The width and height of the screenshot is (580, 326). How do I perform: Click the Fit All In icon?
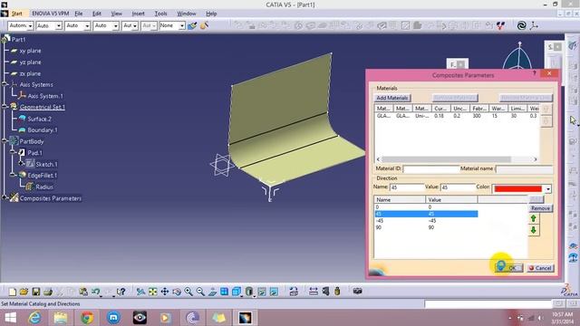[152, 292]
